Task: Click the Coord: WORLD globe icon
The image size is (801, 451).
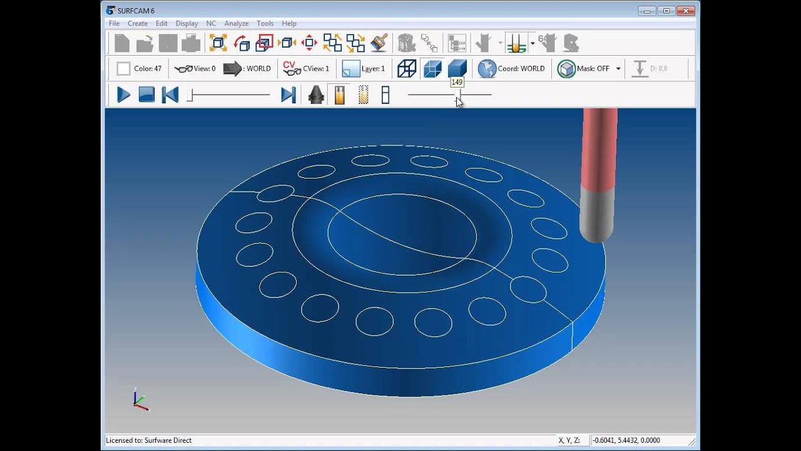Action: pos(487,69)
